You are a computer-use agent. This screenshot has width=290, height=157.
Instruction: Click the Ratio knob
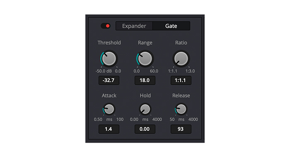tap(181, 59)
